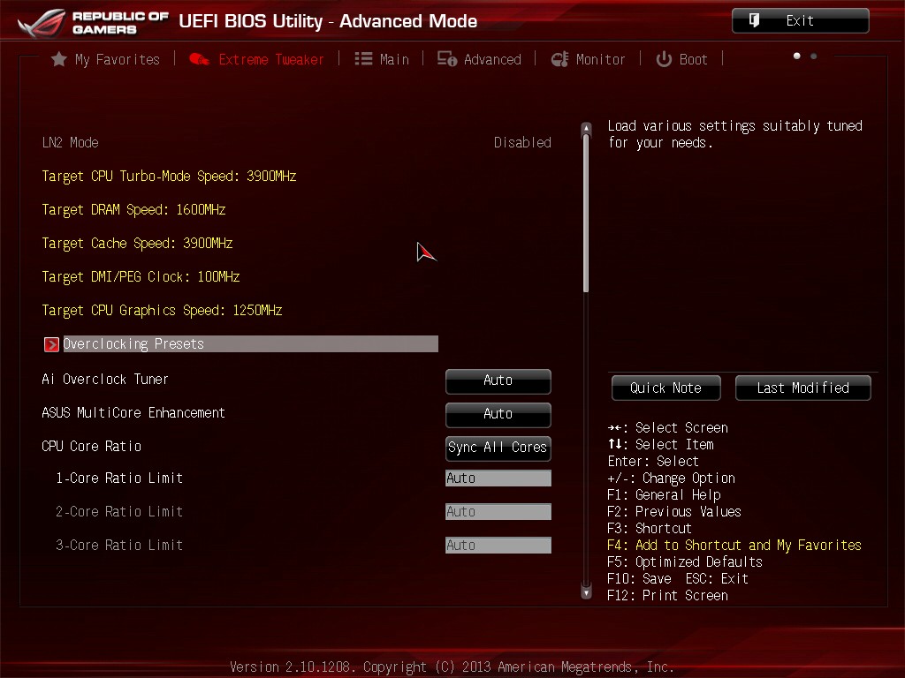Click the Main list icon

click(363, 59)
